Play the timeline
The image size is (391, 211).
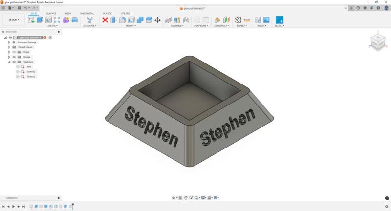click(14, 206)
